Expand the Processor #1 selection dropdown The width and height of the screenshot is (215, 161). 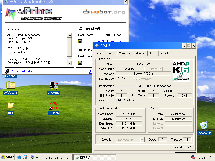(142, 140)
